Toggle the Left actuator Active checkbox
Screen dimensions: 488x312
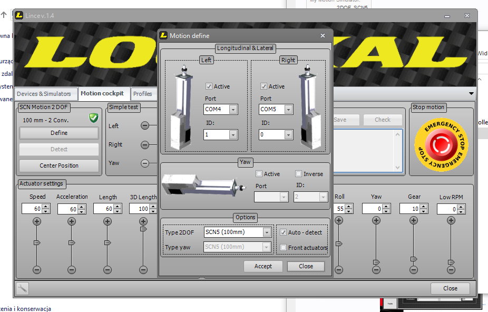209,86
